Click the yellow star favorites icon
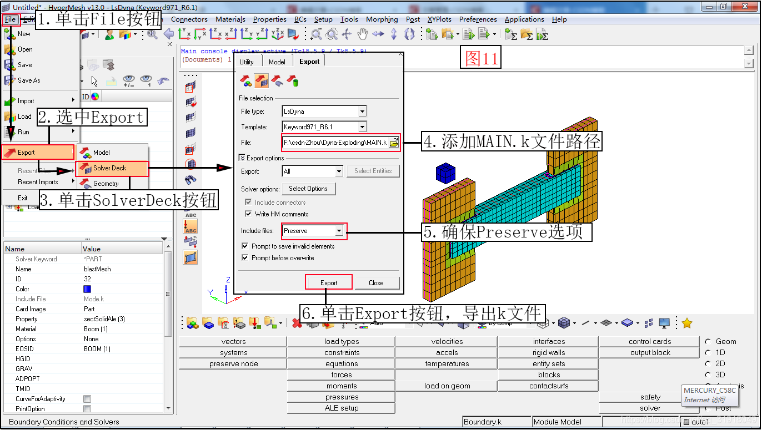This screenshot has height=430, width=762. click(x=687, y=323)
